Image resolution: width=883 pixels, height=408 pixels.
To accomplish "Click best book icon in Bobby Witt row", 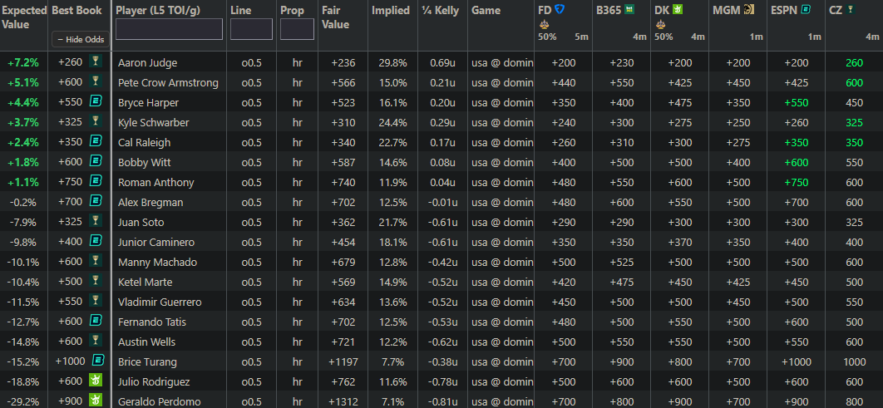I will coord(96,161).
